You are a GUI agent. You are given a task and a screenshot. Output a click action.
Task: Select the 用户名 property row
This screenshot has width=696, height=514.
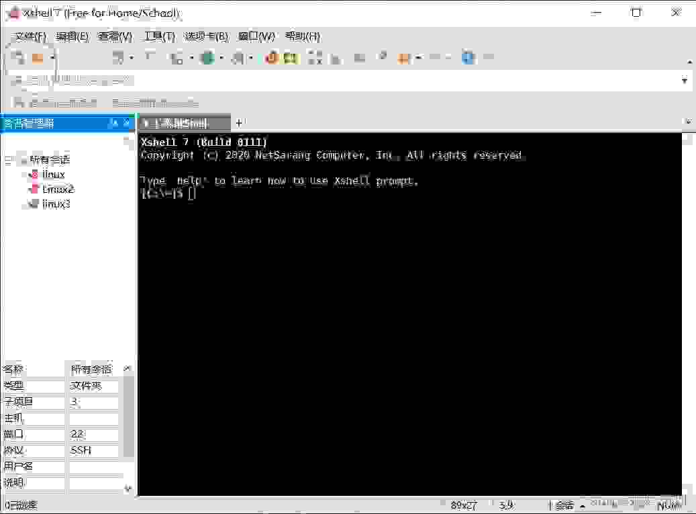click(62, 466)
